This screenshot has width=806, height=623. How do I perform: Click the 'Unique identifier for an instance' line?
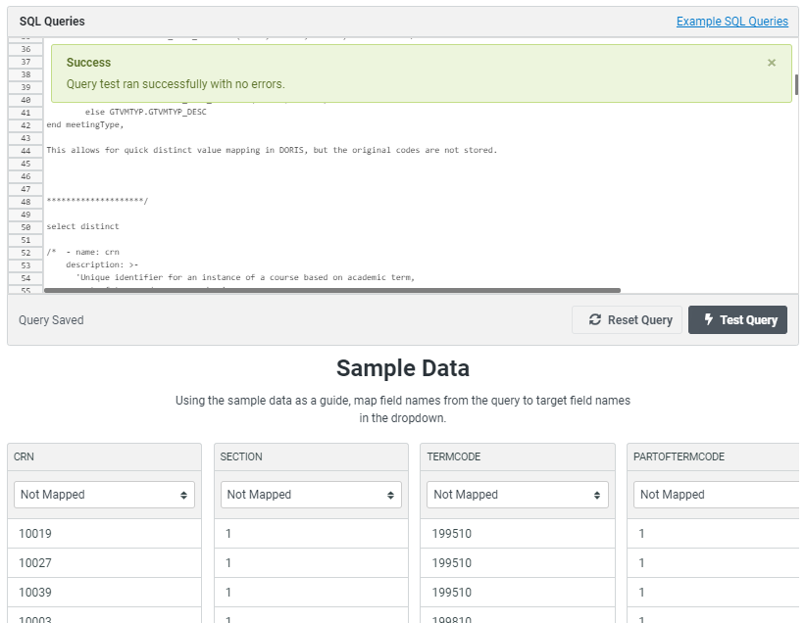(x=245, y=277)
